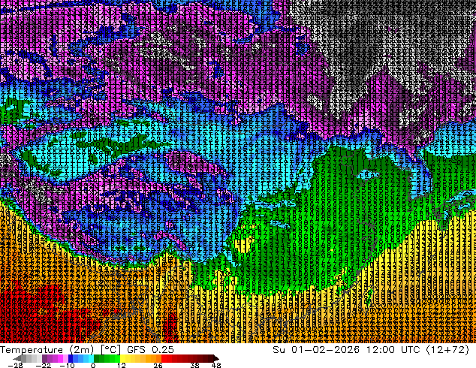Click the 'Su 01-02-2026 12:00 UTC (12+72)' timestamp
The width and height of the screenshot is (476, 368).
click(x=371, y=350)
